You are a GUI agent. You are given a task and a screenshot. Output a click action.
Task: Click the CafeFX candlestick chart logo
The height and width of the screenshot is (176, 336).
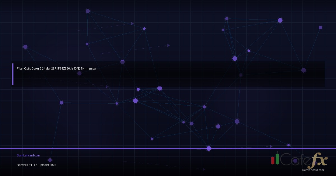click(276, 160)
